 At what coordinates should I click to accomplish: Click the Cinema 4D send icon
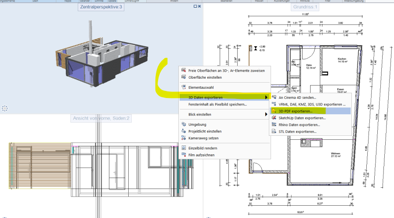click(274, 97)
